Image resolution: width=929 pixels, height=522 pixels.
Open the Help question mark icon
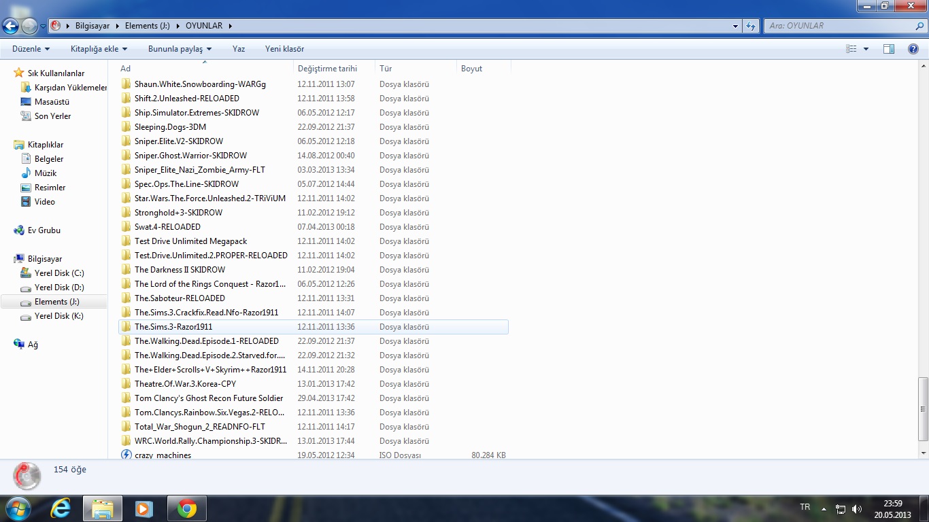point(913,49)
